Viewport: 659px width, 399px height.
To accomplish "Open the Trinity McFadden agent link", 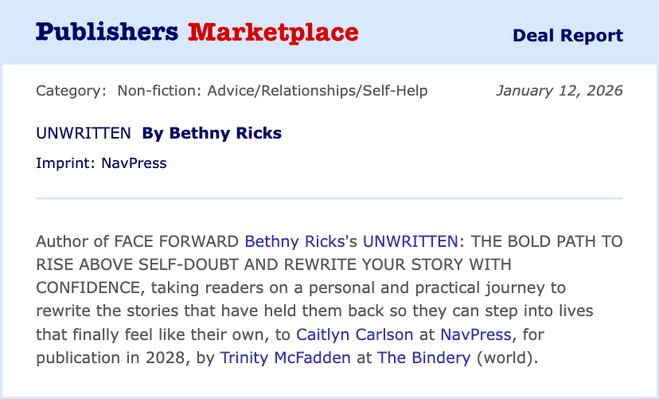I will (286, 358).
